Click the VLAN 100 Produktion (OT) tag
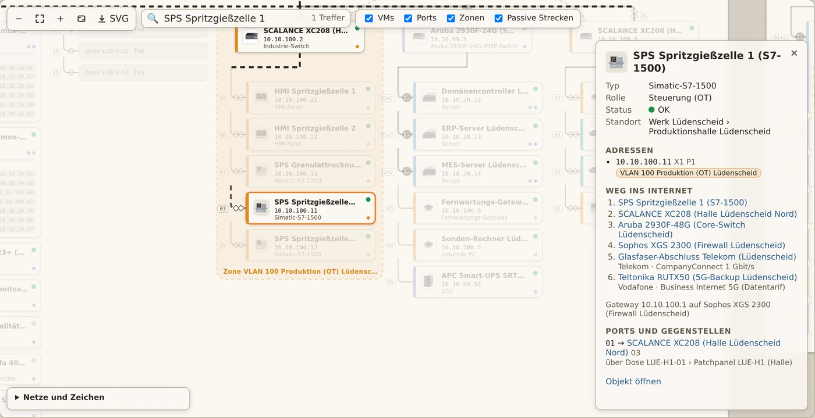 pos(689,173)
